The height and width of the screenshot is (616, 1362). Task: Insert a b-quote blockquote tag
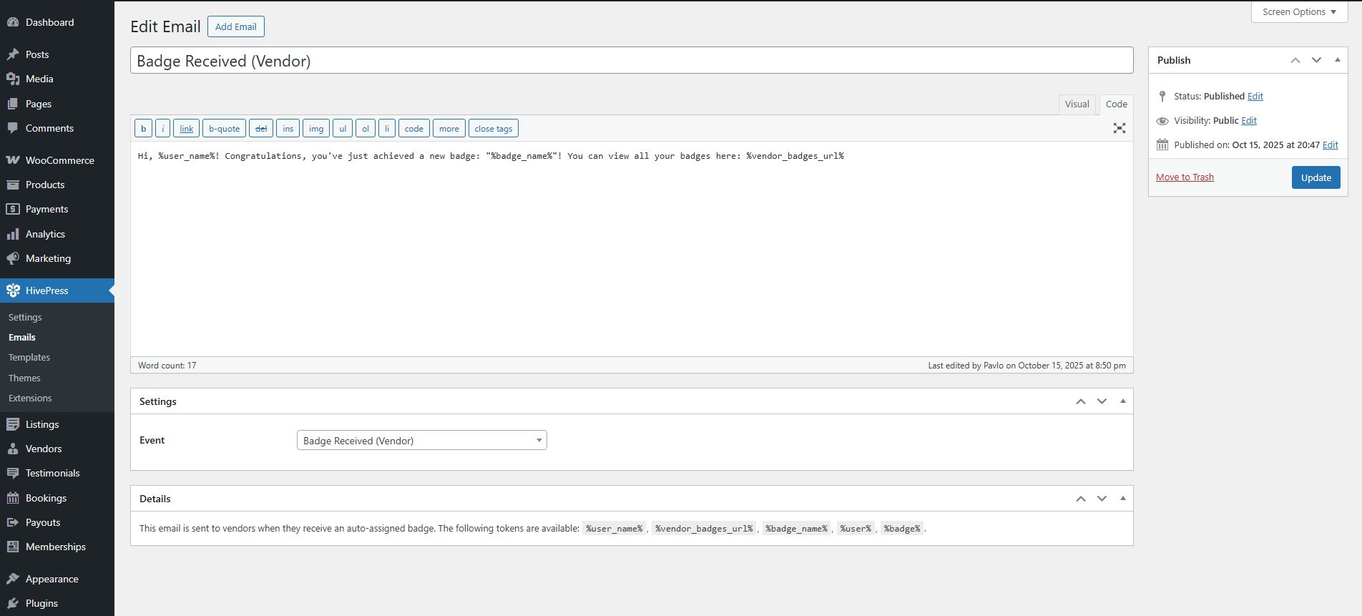(x=225, y=129)
